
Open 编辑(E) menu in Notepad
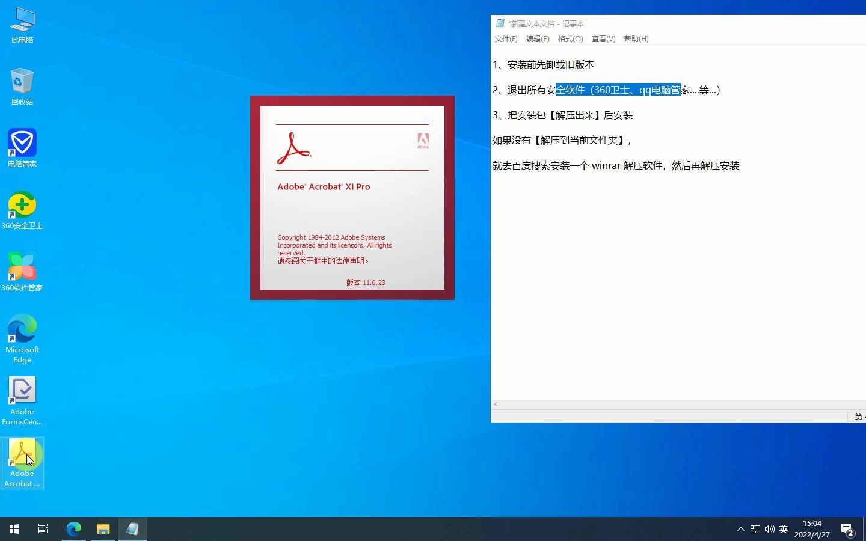point(538,38)
